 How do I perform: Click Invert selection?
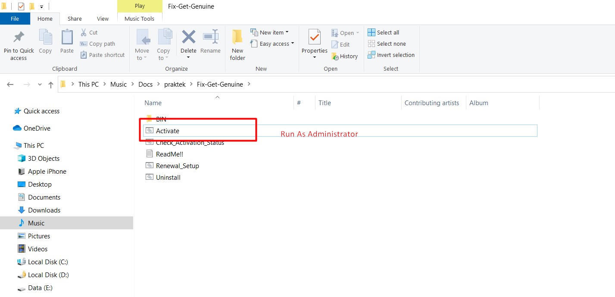pyautogui.click(x=391, y=55)
